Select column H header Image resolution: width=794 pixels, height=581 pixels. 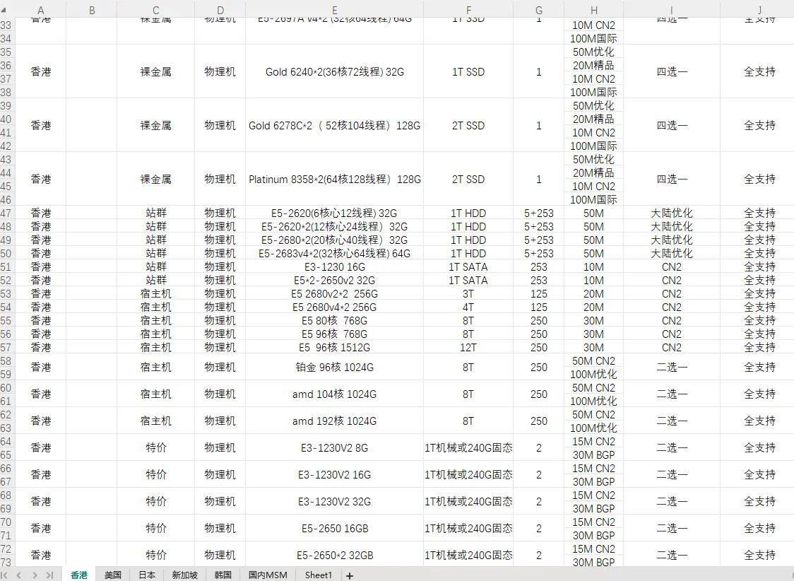[594, 10]
